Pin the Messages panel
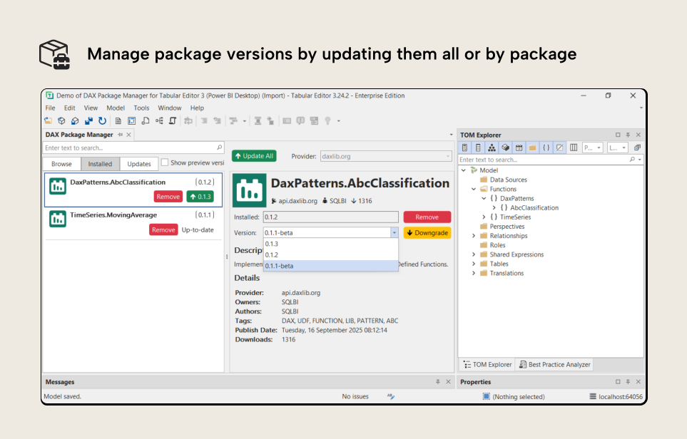Screen dimensions: 687x439 point(438,382)
